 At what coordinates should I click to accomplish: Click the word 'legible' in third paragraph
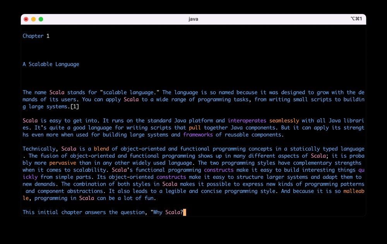(175, 191)
